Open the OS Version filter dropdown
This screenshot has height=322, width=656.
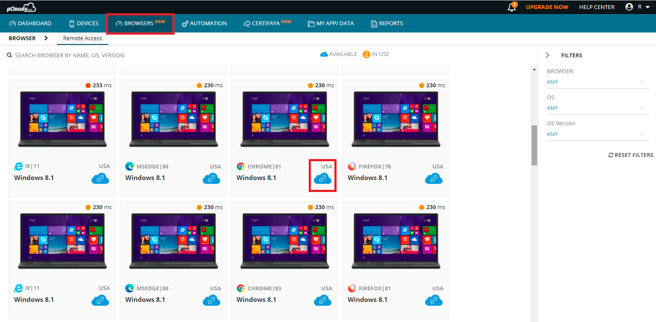[x=598, y=134]
